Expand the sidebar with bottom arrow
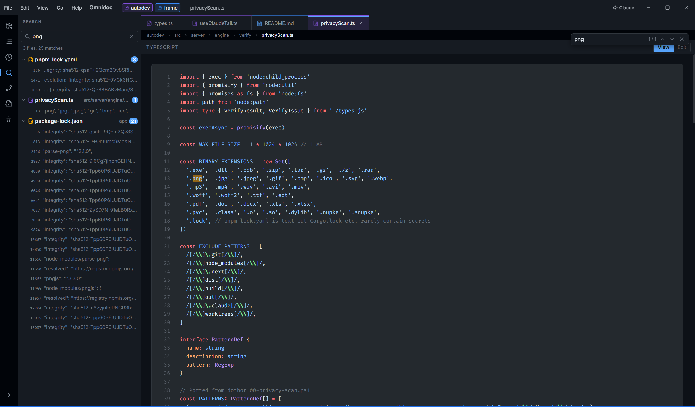Viewport: 695px width, 407px height. click(x=9, y=395)
